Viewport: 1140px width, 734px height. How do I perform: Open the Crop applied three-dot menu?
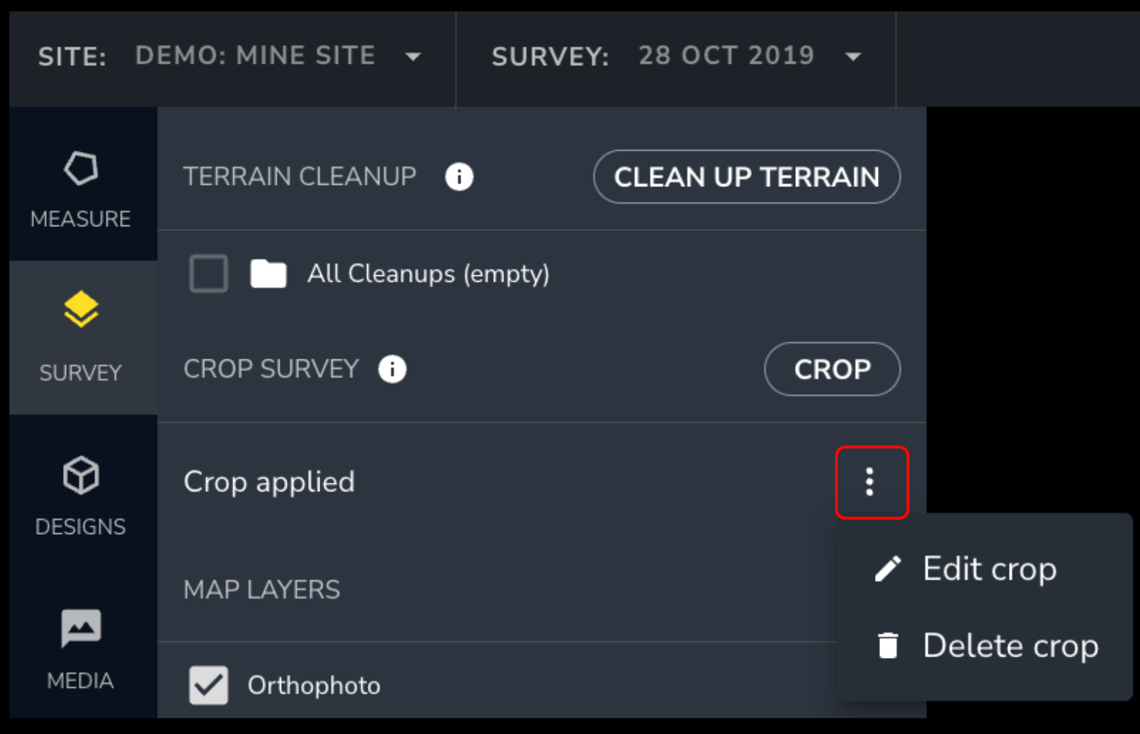coord(870,482)
